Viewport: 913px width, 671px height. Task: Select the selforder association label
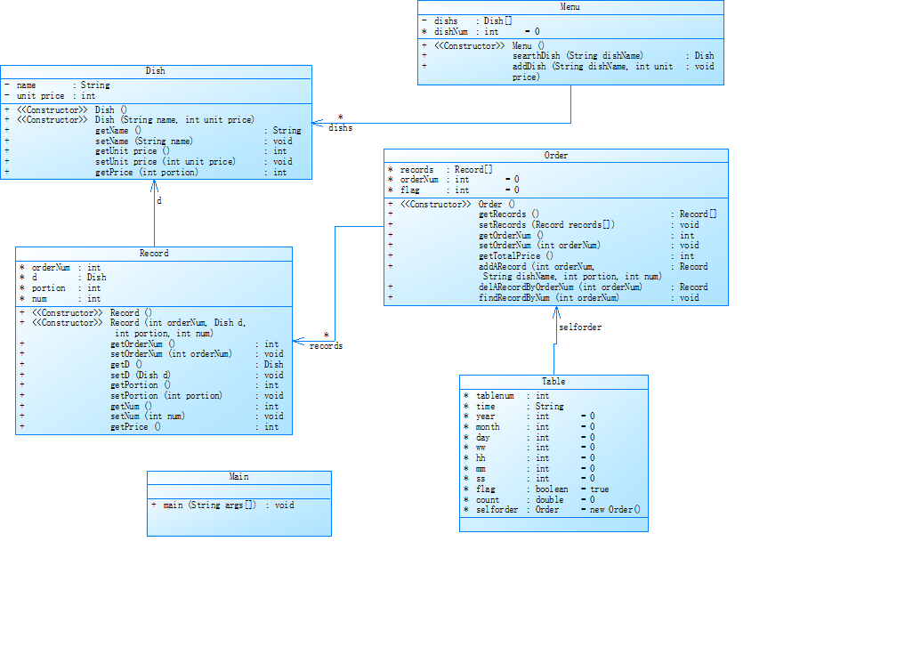click(580, 327)
